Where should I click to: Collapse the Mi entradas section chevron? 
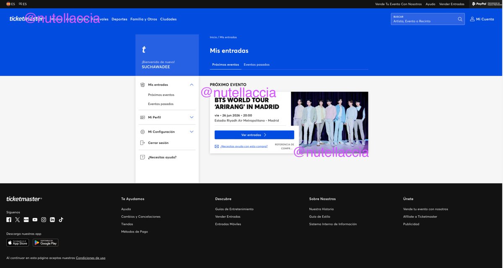point(192,85)
